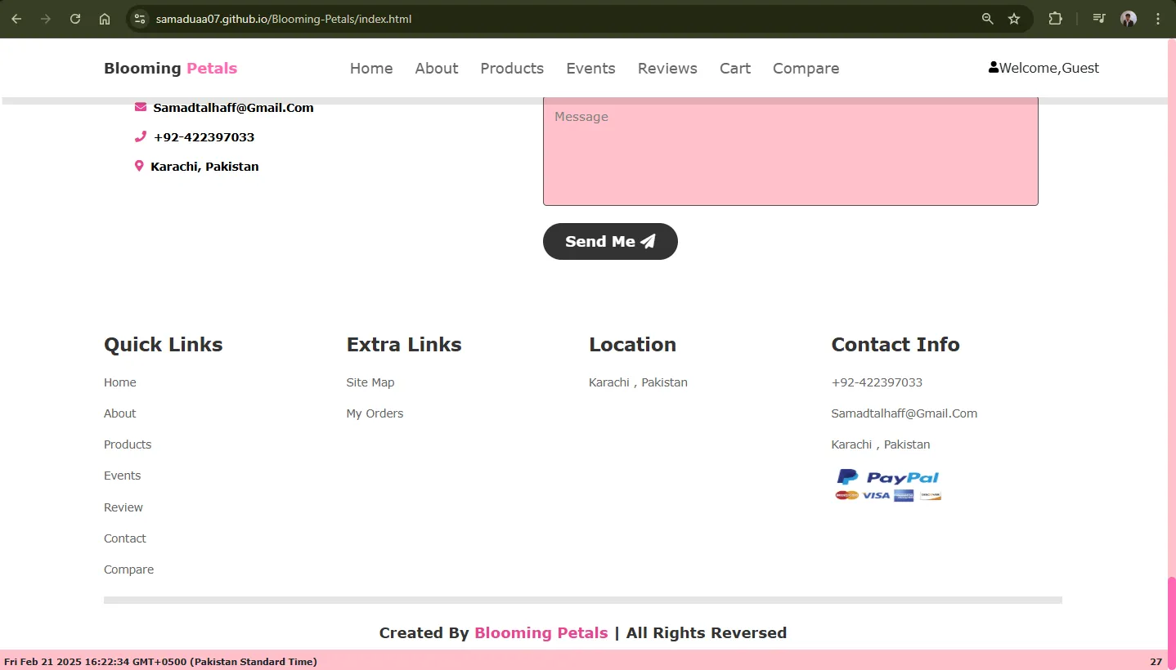This screenshot has width=1176, height=670.
Task: Click Karachi , Pakistan under Location
Action: pyautogui.click(x=638, y=382)
